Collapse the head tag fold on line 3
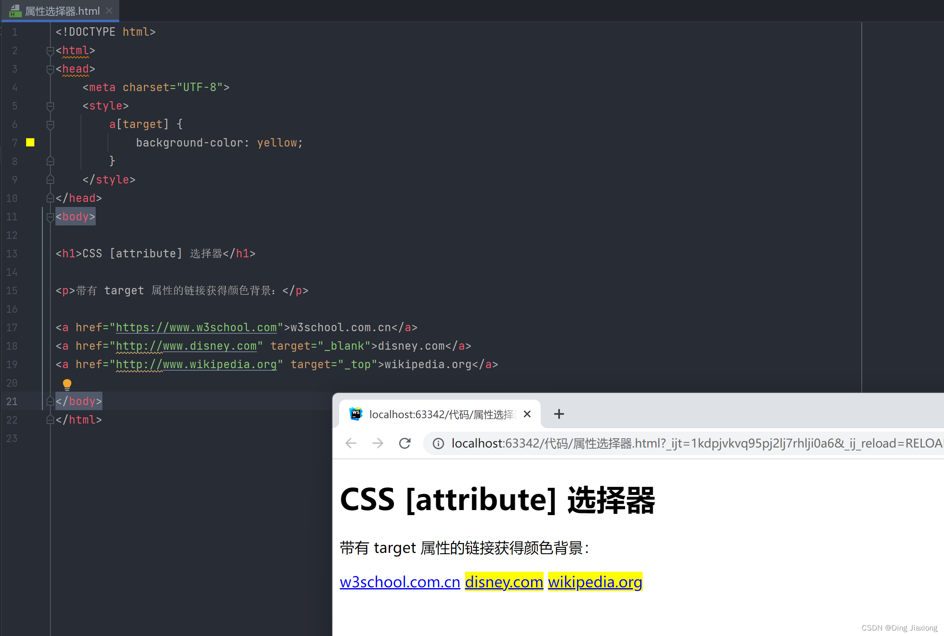 pyautogui.click(x=50, y=69)
